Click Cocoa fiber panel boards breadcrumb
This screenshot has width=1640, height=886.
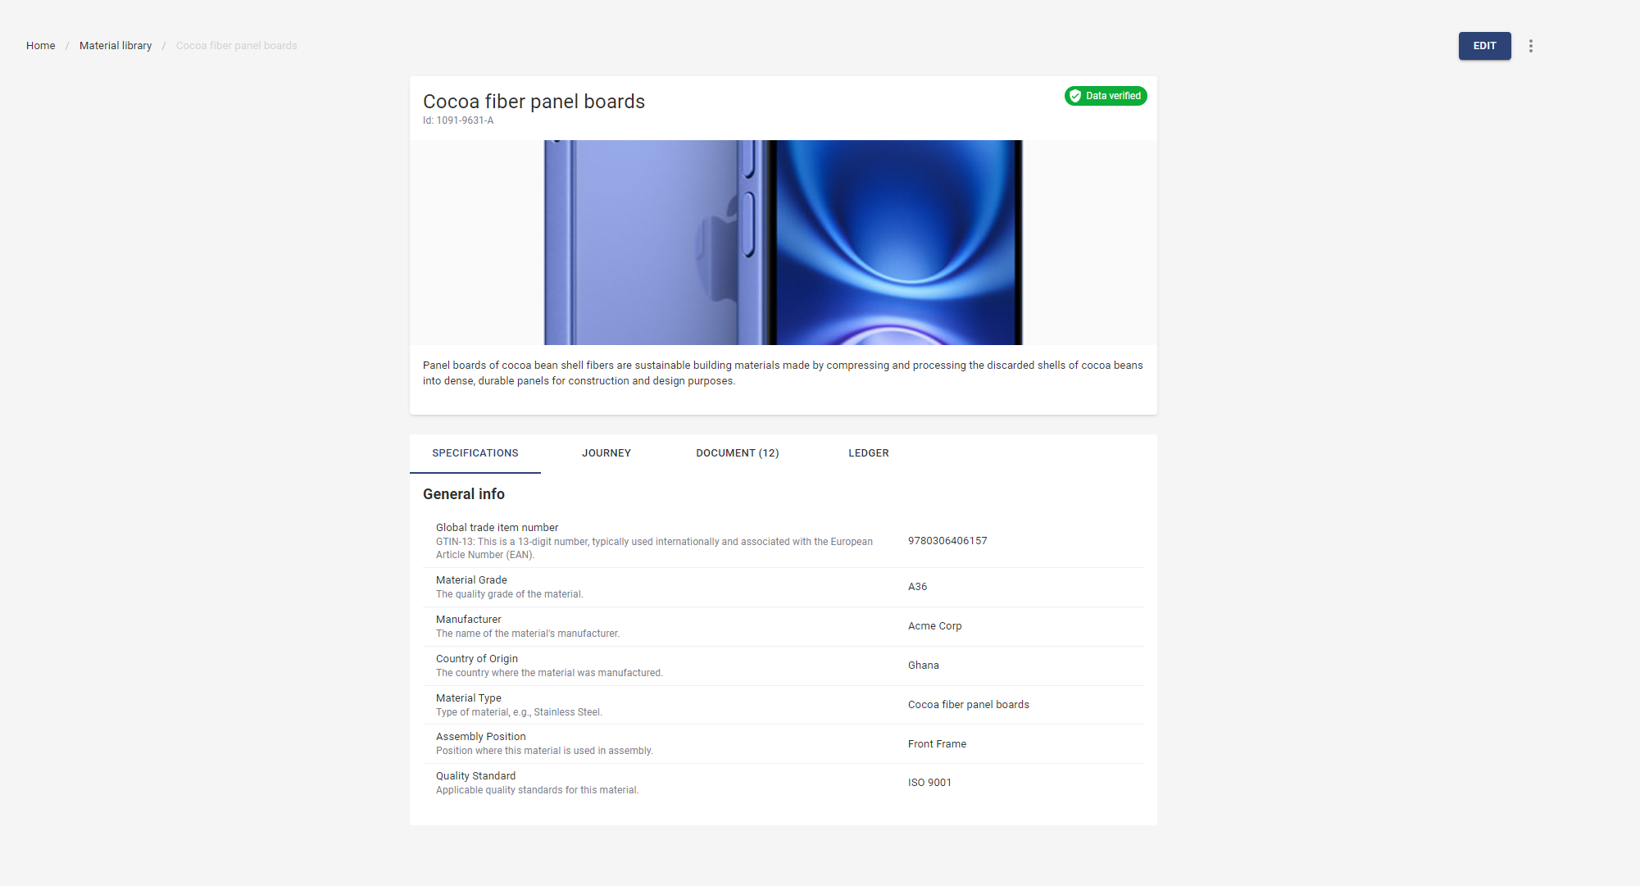coord(236,46)
